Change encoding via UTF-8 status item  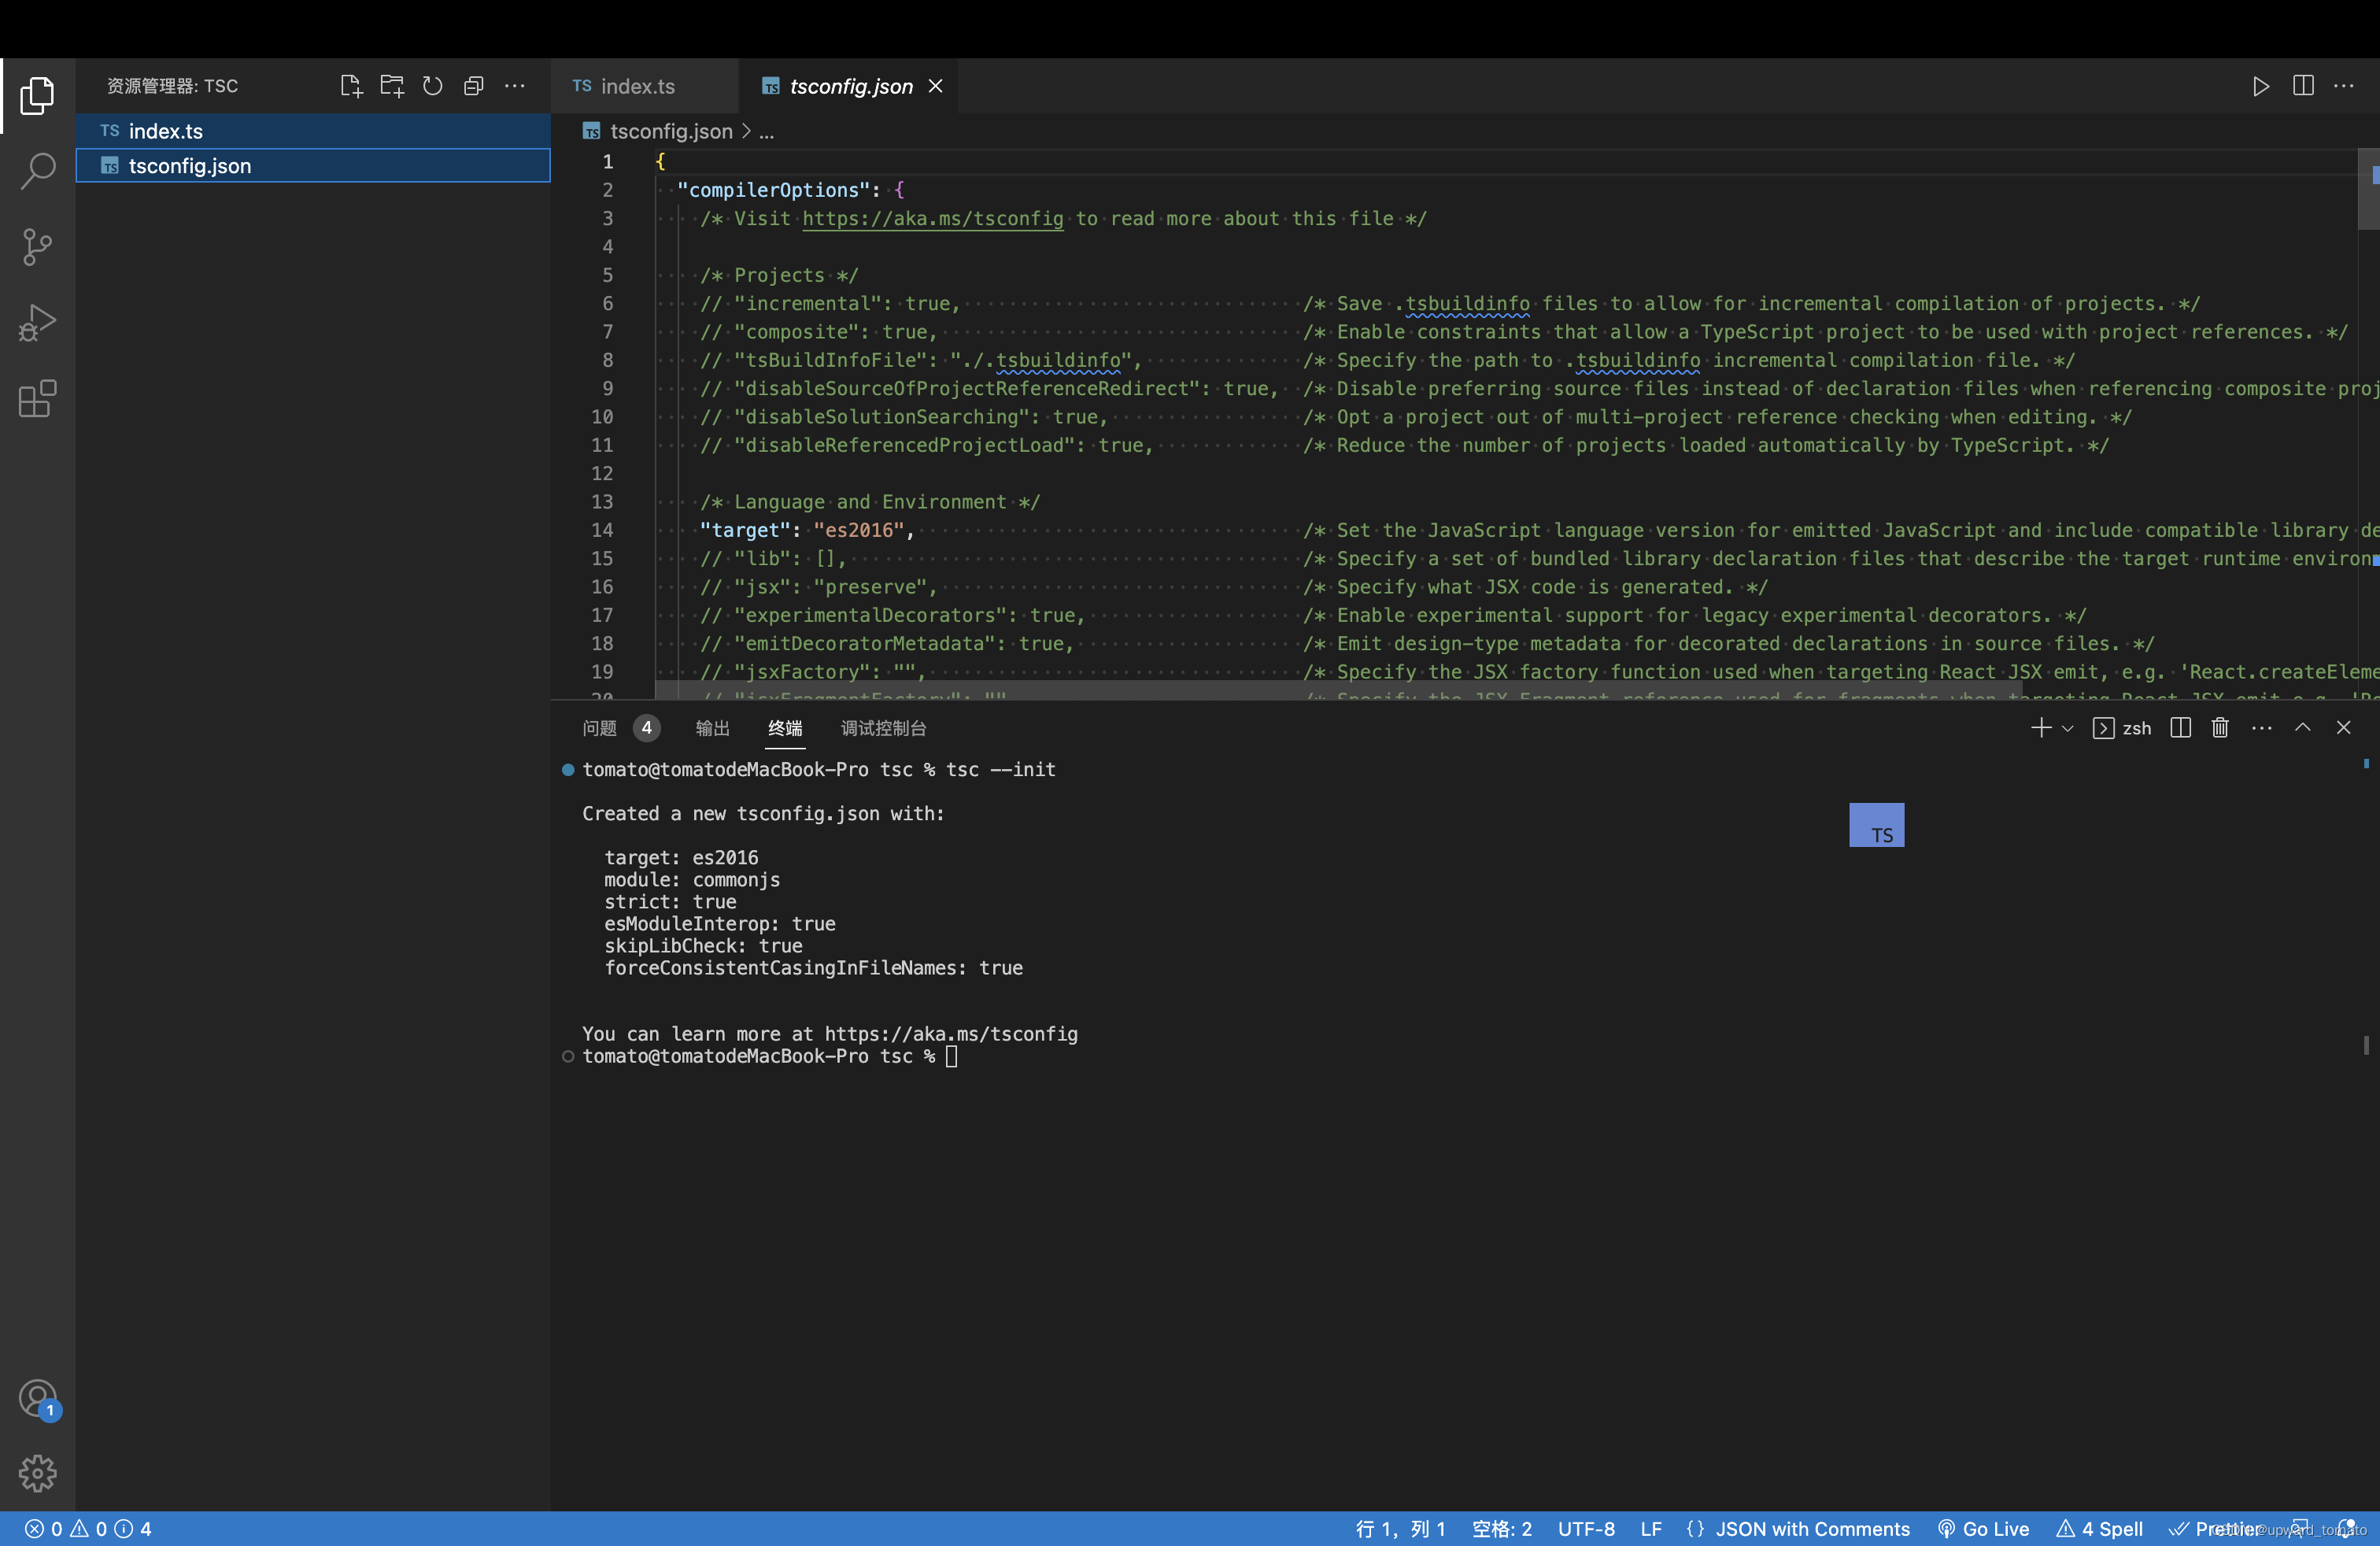pos(1586,1528)
